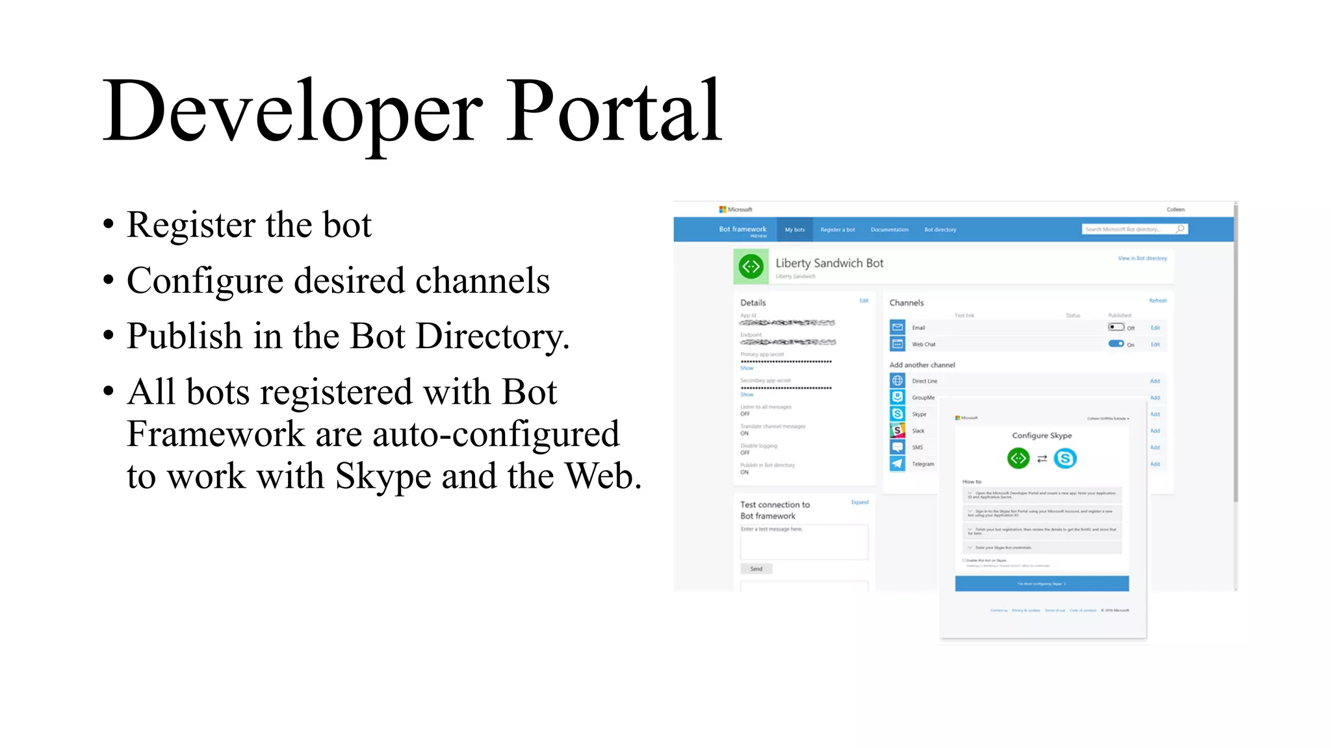Click the swap arrows icon in Configure Skype
The height and width of the screenshot is (748, 1331).
(x=1042, y=459)
